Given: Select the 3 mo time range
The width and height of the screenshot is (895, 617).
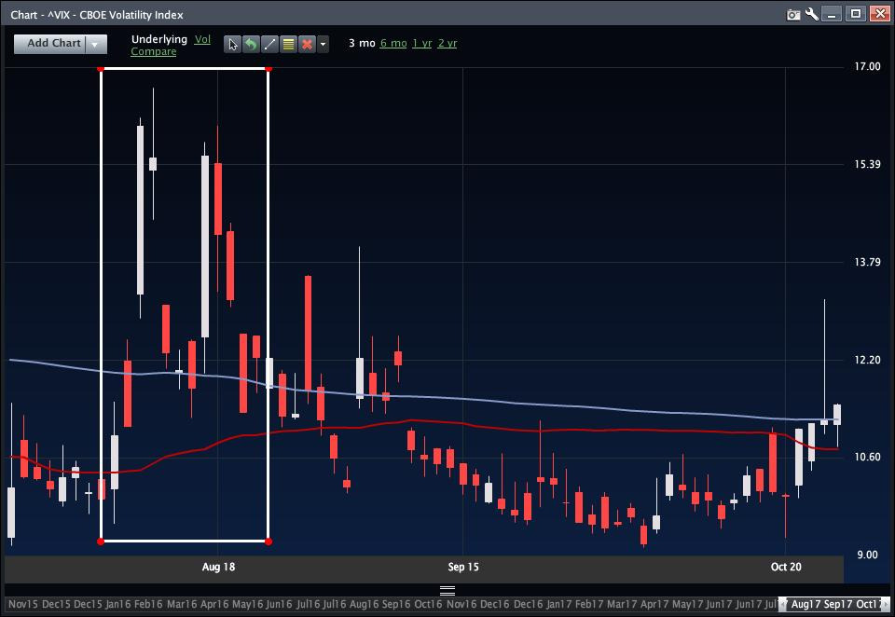Looking at the screenshot, I should [362, 44].
